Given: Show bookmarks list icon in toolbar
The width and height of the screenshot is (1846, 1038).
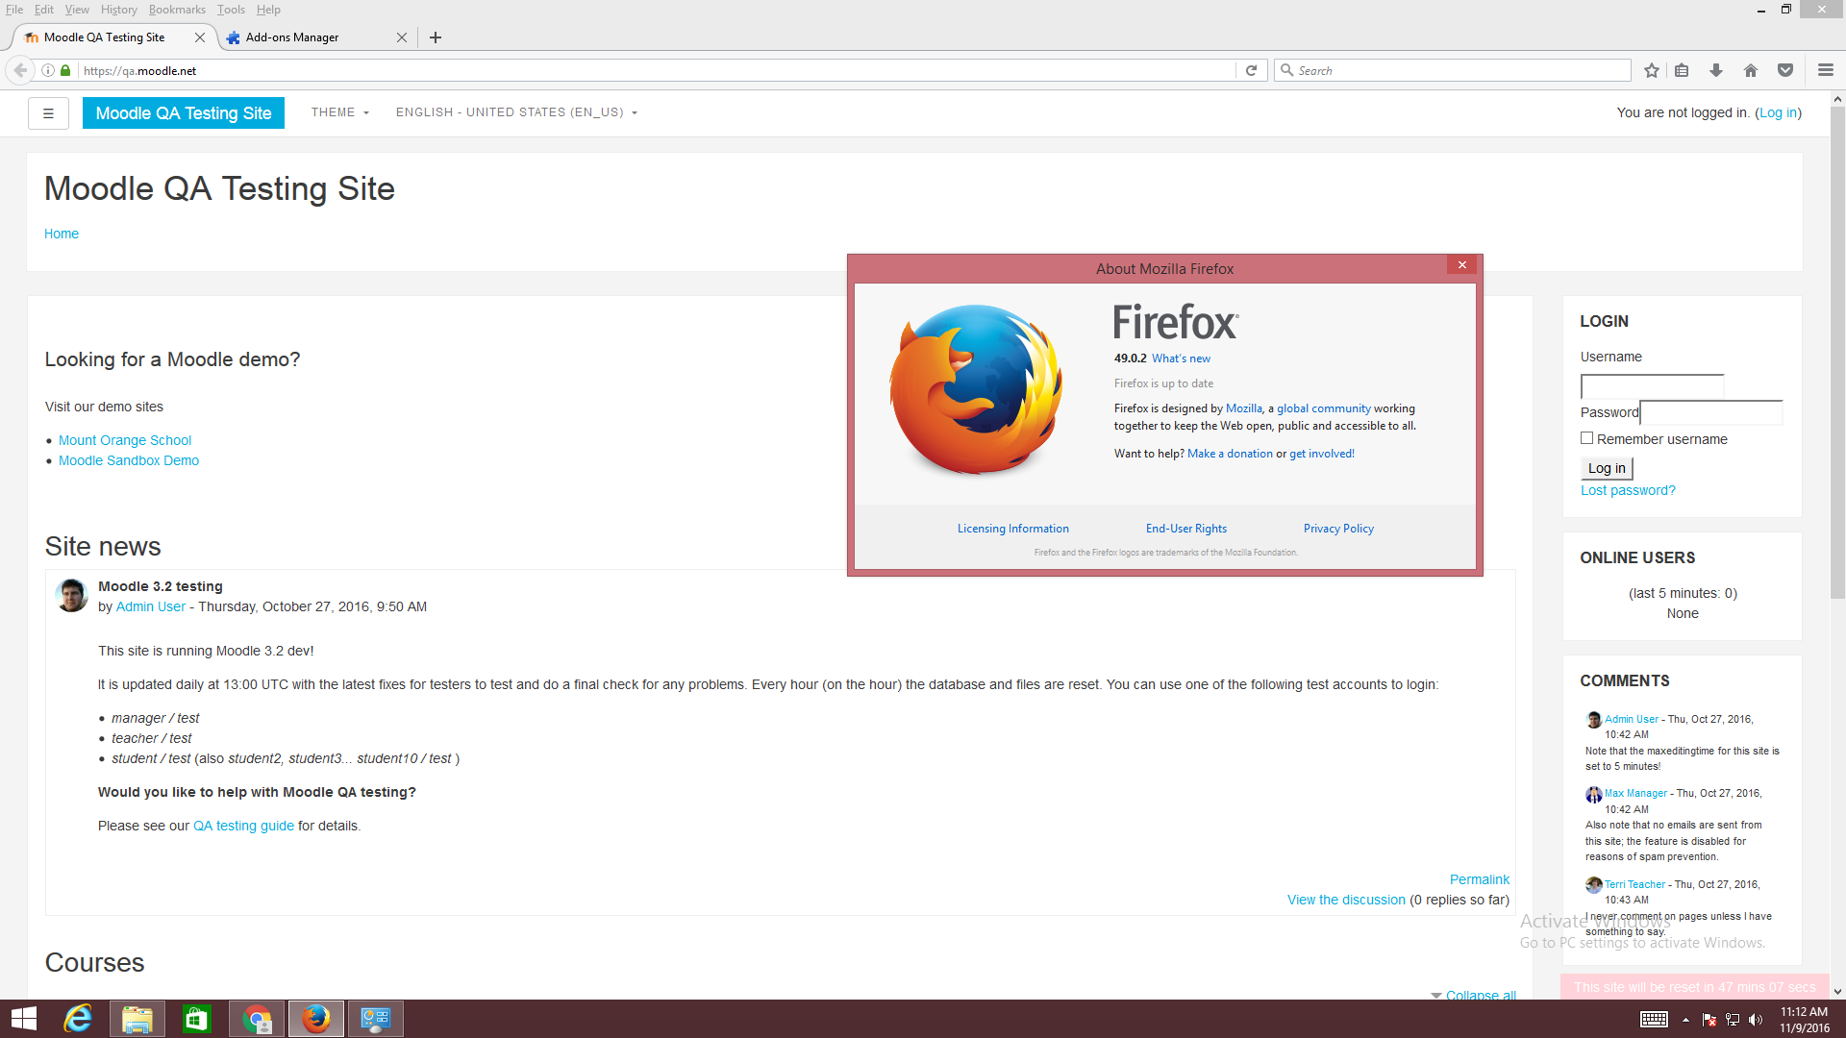Looking at the screenshot, I should pos(1682,70).
